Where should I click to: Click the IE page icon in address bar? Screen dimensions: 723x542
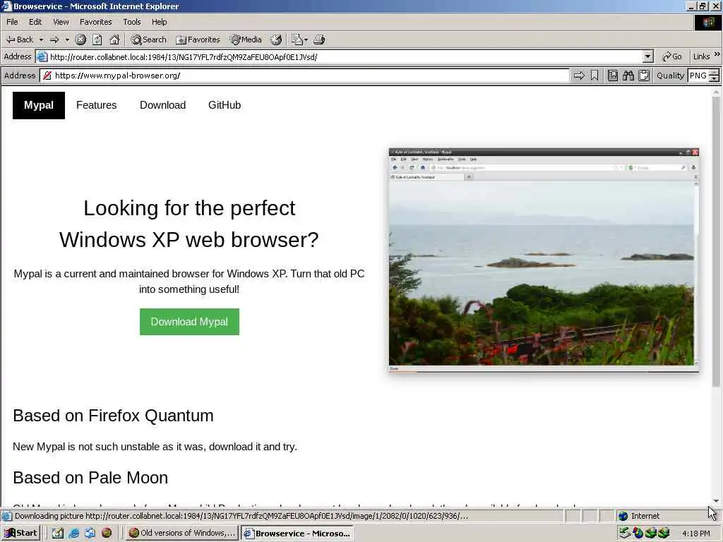pyautogui.click(x=42, y=56)
